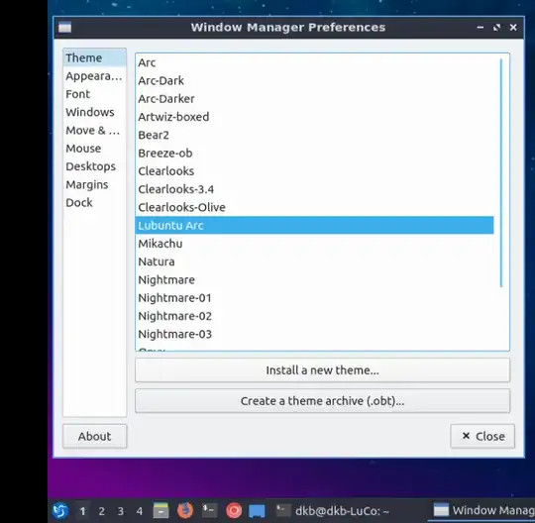Click the window menu icon in the title bar
Image resolution: width=535 pixels, height=523 pixels.
click(64, 28)
